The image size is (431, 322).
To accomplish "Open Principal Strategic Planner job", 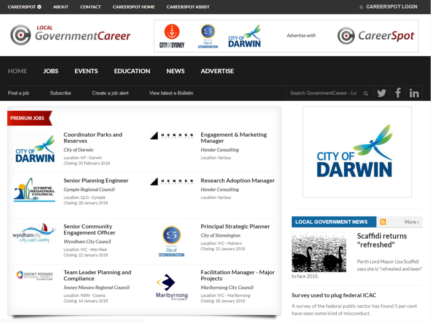I will click(235, 226).
